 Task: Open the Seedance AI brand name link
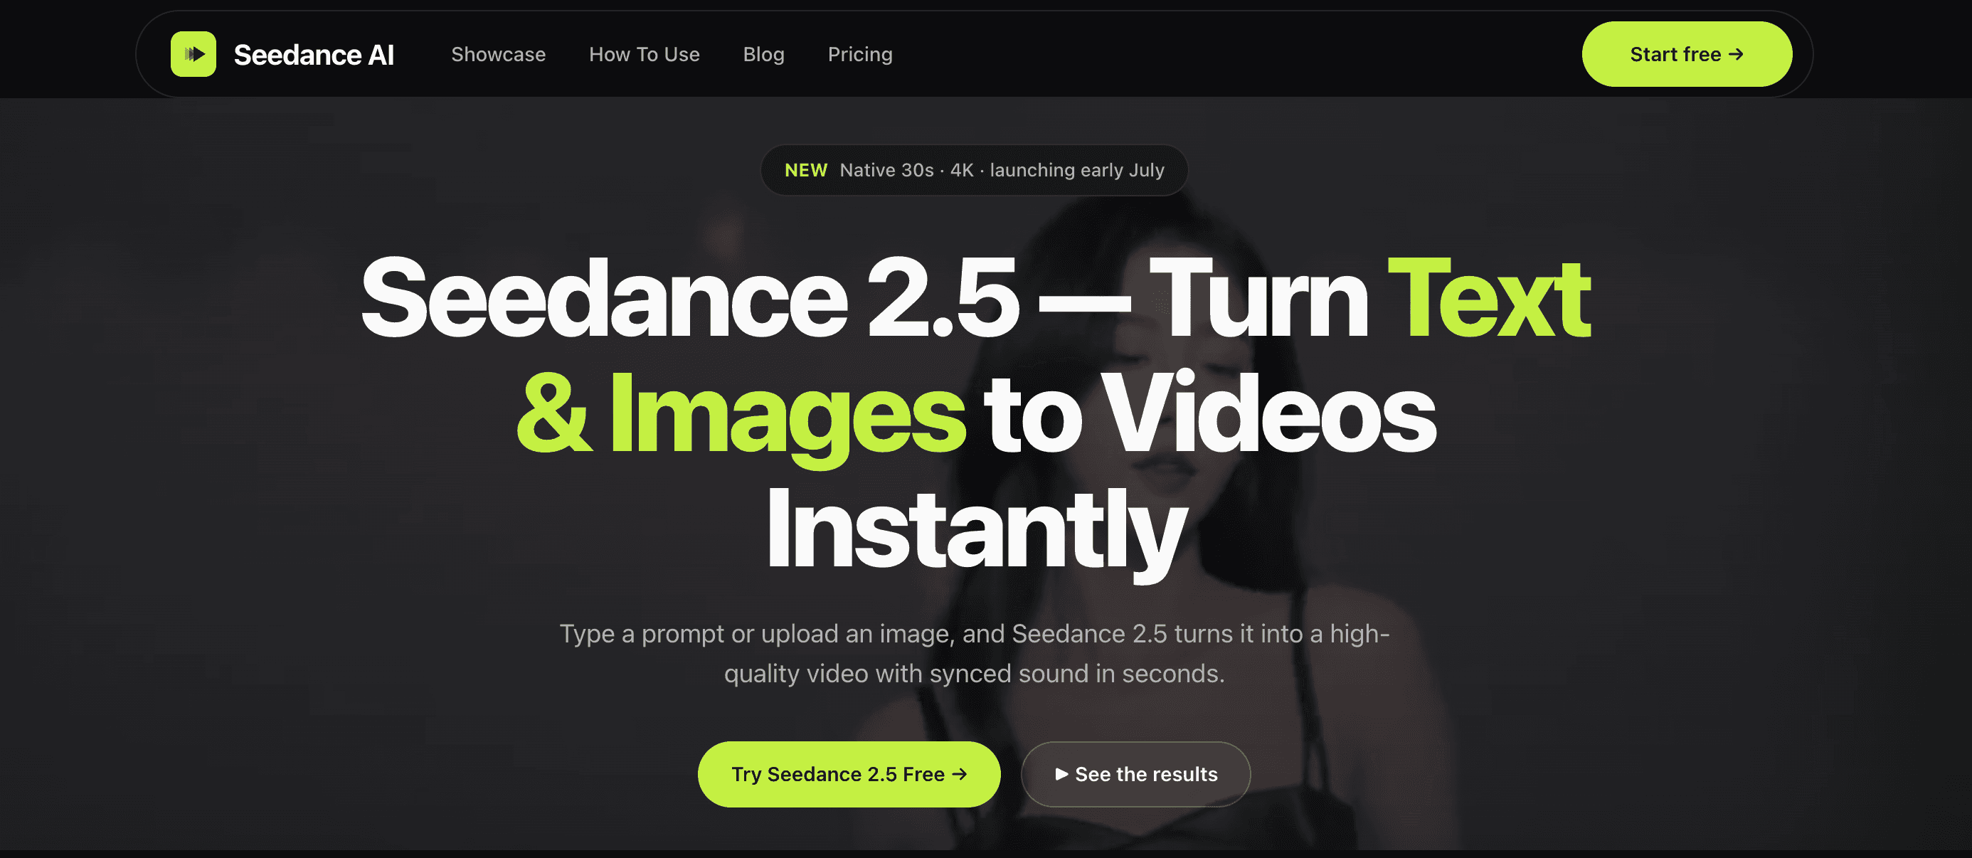click(314, 55)
